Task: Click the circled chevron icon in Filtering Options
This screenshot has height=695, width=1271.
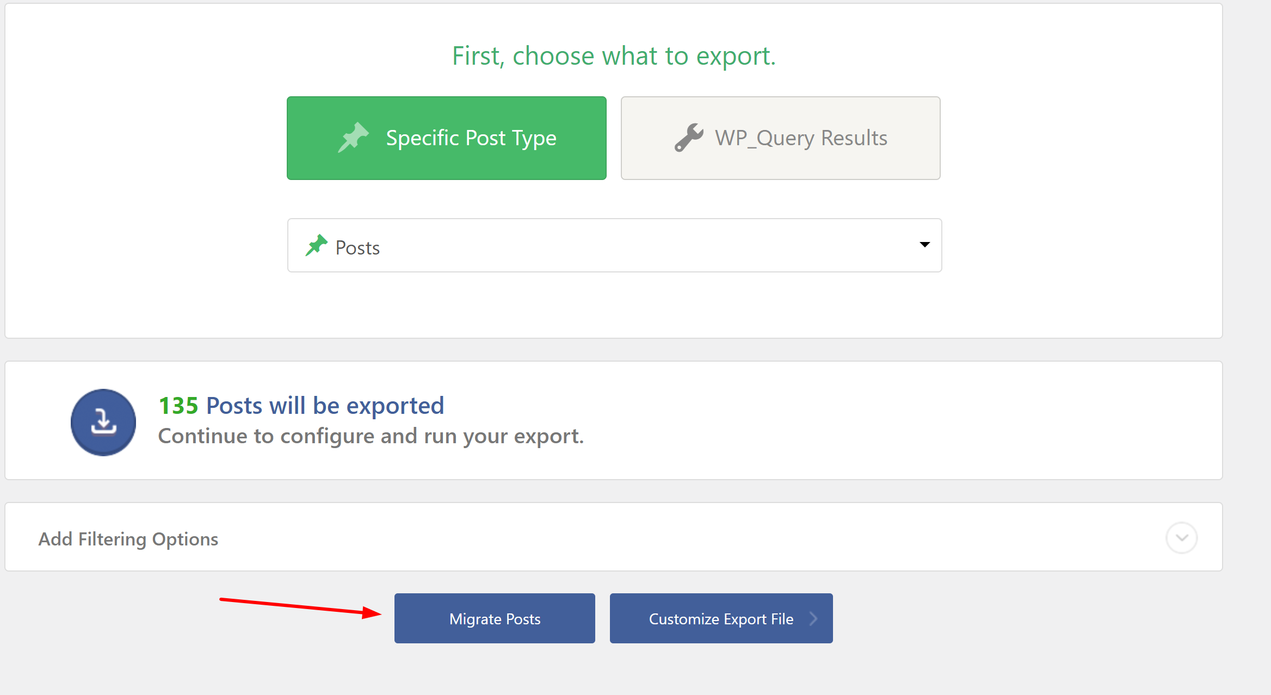Action: pos(1181,538)
